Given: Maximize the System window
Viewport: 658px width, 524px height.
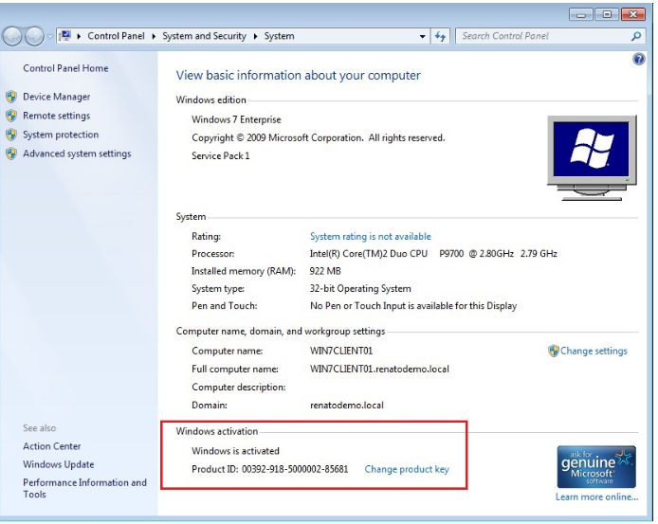Looking at the screenshot, I should pyautogui.click(x=607, y=14).
